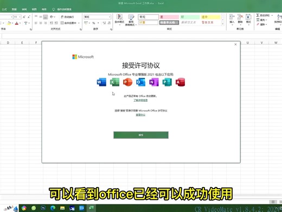Open the Number group dialog launcher
Viewport: 282px width, 212px height.
[x=111, y=29]
